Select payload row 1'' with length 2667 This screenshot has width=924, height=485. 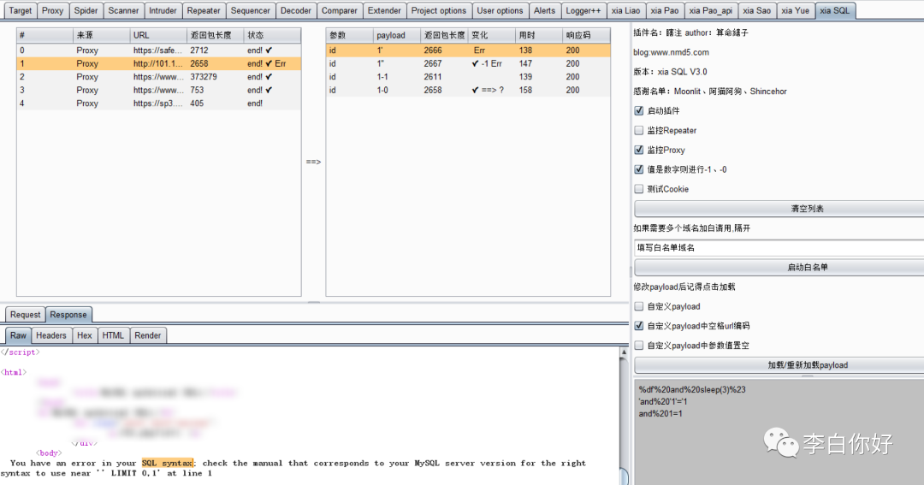click(468, 63)
